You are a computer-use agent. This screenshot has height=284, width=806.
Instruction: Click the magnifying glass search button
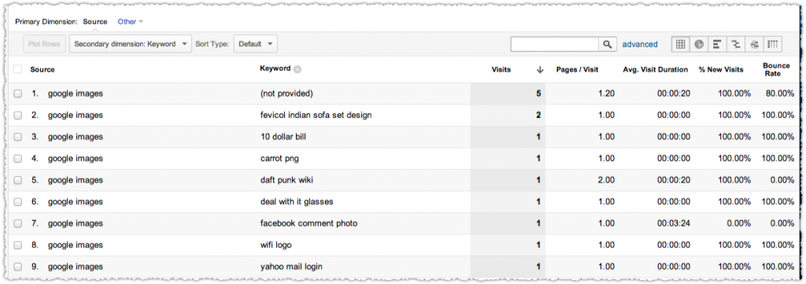click(608, 44)
